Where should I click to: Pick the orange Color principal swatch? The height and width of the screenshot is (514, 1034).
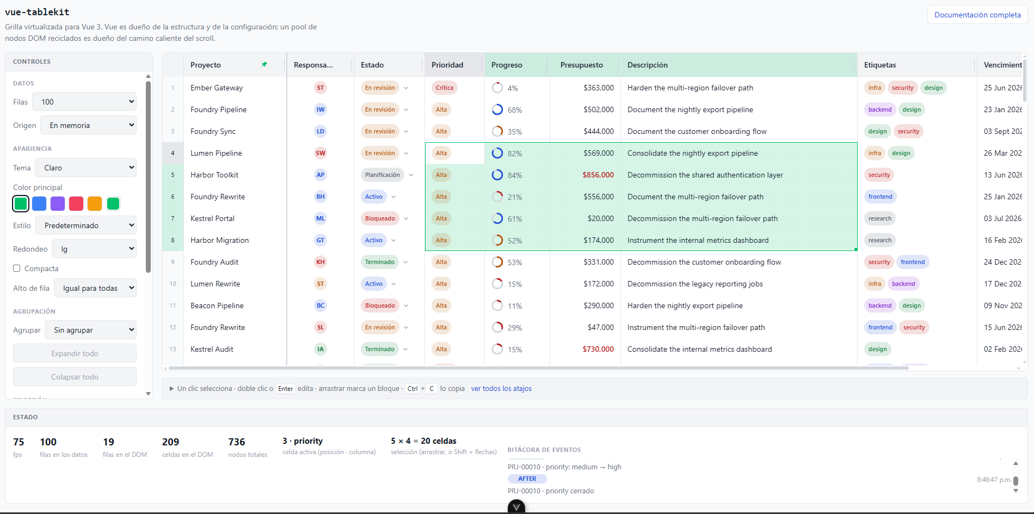[95, 204]
